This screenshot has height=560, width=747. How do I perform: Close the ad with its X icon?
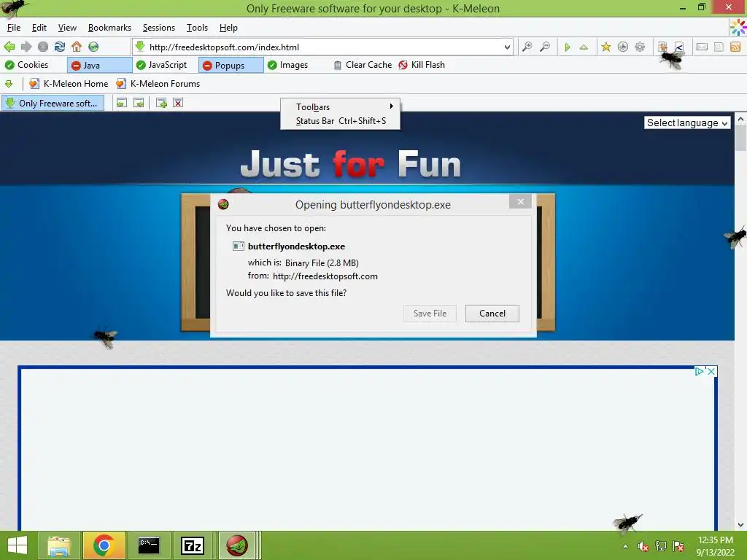(x=711, y=371)
